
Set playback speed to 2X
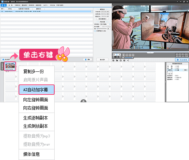(x=120, y=55)
